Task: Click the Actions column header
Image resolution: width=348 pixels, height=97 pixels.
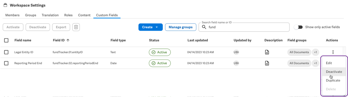Action: 332,40
